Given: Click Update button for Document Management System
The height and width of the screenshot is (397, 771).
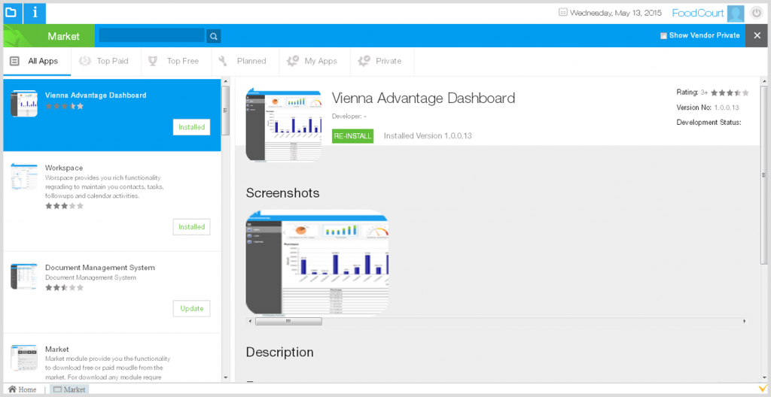Looking at the screenshot, I should click(192, 308).
